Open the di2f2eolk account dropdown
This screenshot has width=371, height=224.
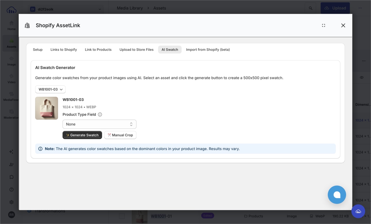(x=65, y=9)
